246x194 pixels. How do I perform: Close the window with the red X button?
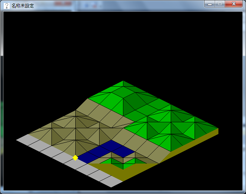[x=234, y=4]
